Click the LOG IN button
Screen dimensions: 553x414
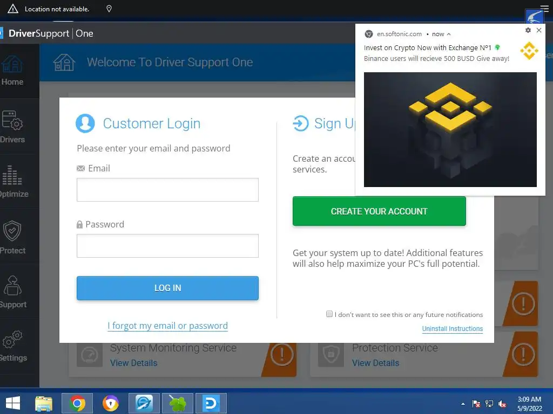(167, 288)
